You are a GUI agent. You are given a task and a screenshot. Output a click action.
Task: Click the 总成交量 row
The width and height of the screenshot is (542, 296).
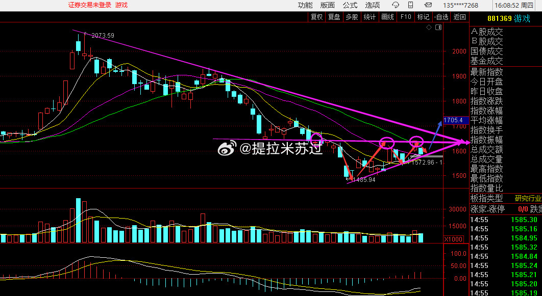[487, 159]
